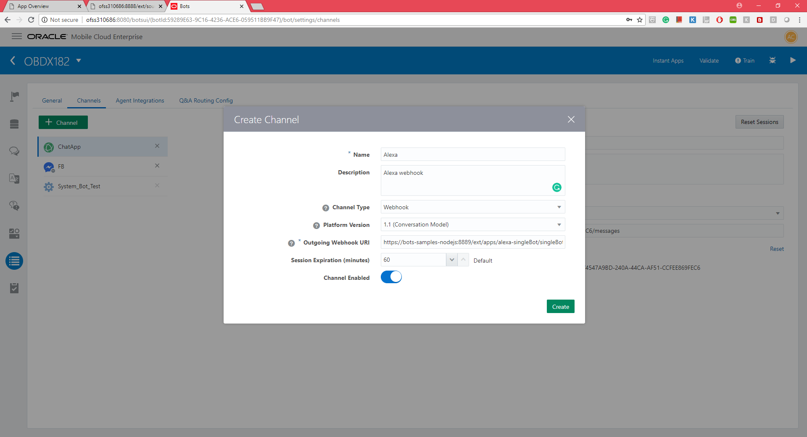Click the Reset link

pos(777,249)
